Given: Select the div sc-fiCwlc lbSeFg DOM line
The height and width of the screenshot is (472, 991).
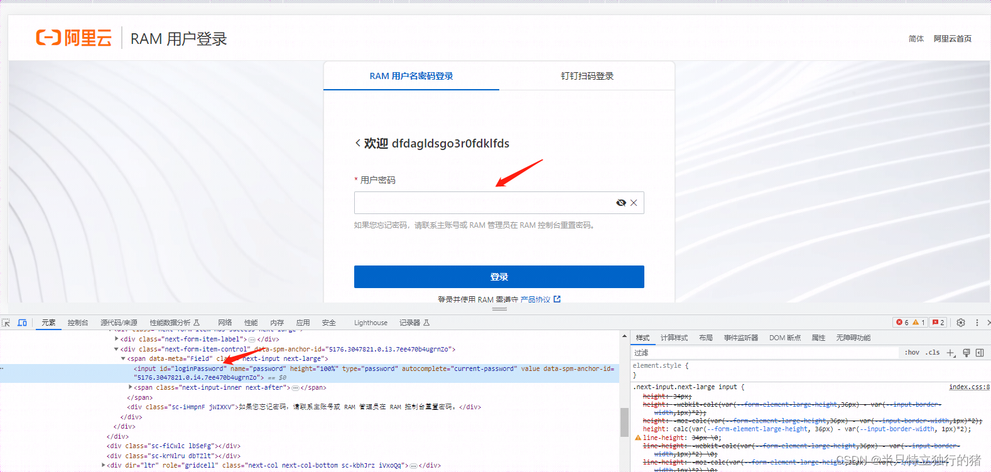Looking at the screenshot, I should [173, 446].
